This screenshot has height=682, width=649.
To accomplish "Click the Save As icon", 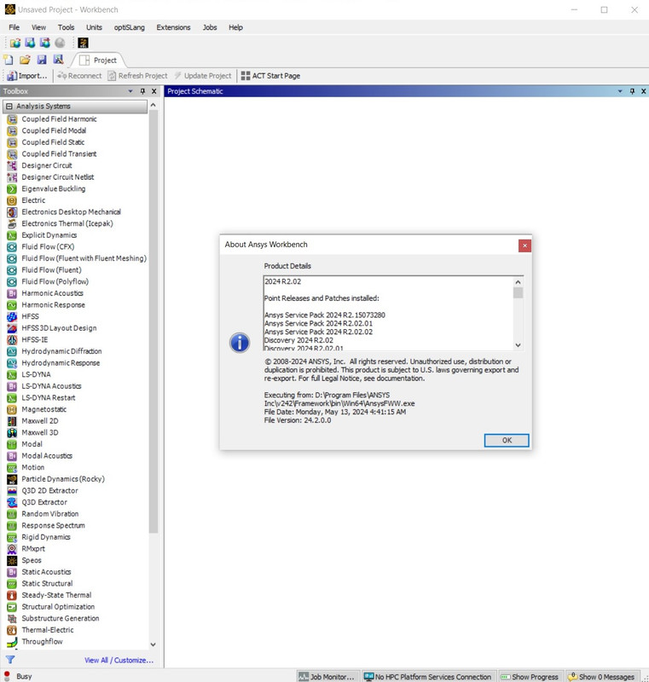I will pos(58,60).
